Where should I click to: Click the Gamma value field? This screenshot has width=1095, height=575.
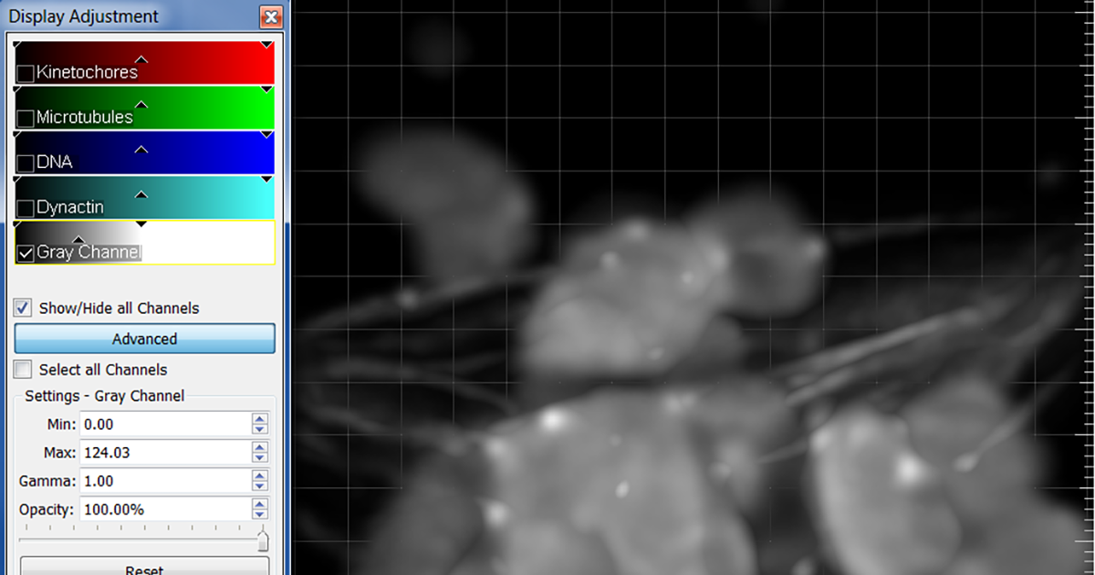[x=164, y=481]
